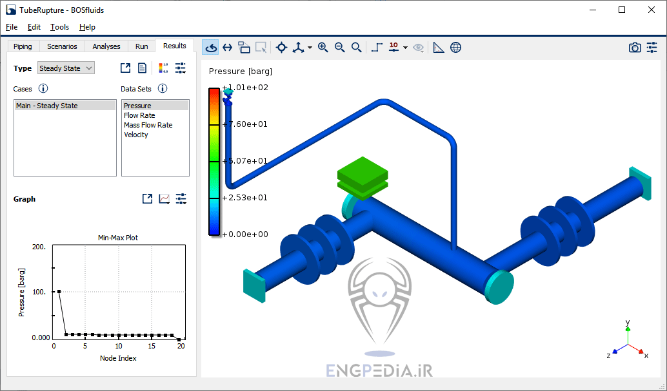Open the Type Steady State dropdown

click(x=66, y=68)
